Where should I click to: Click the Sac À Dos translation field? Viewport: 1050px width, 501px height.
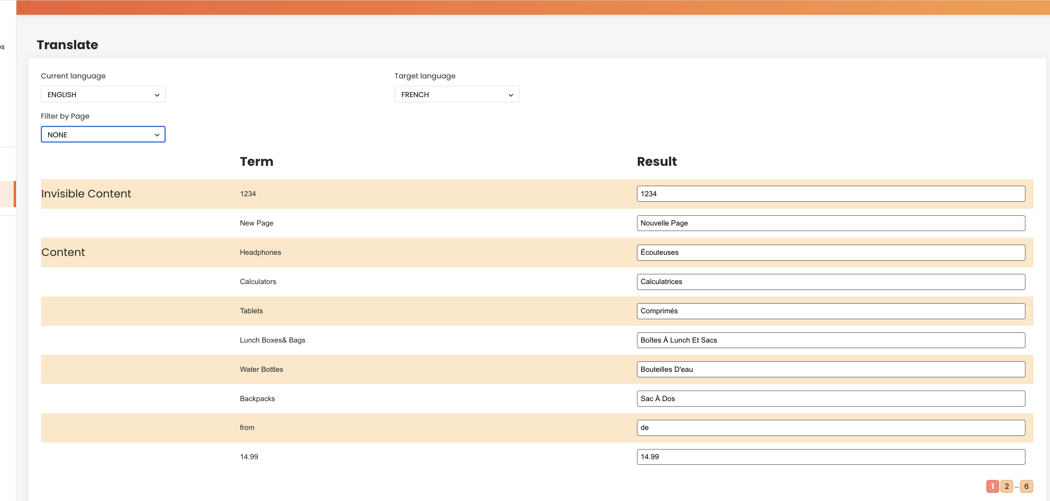pos(830,399)
